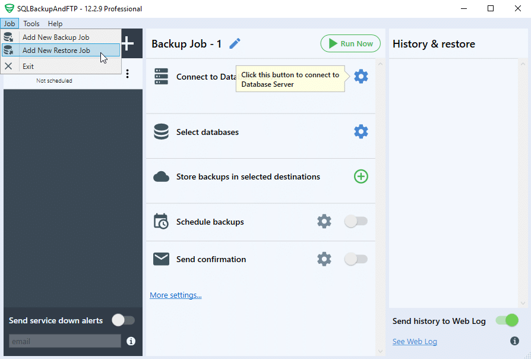Click the SQLBackupAndFTP logo icon
The image size is (531, 359).
pos(8,9)
